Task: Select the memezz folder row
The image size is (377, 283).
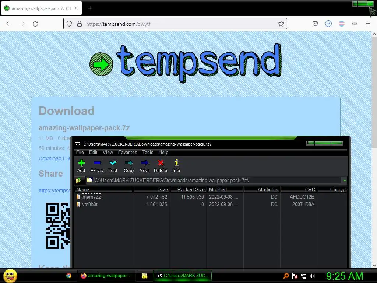Action: pyautogui.click(x=211, y=197)
